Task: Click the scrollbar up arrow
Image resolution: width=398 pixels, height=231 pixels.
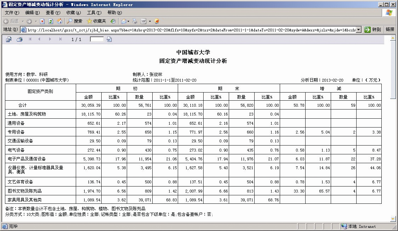Action: coord(393,38)
